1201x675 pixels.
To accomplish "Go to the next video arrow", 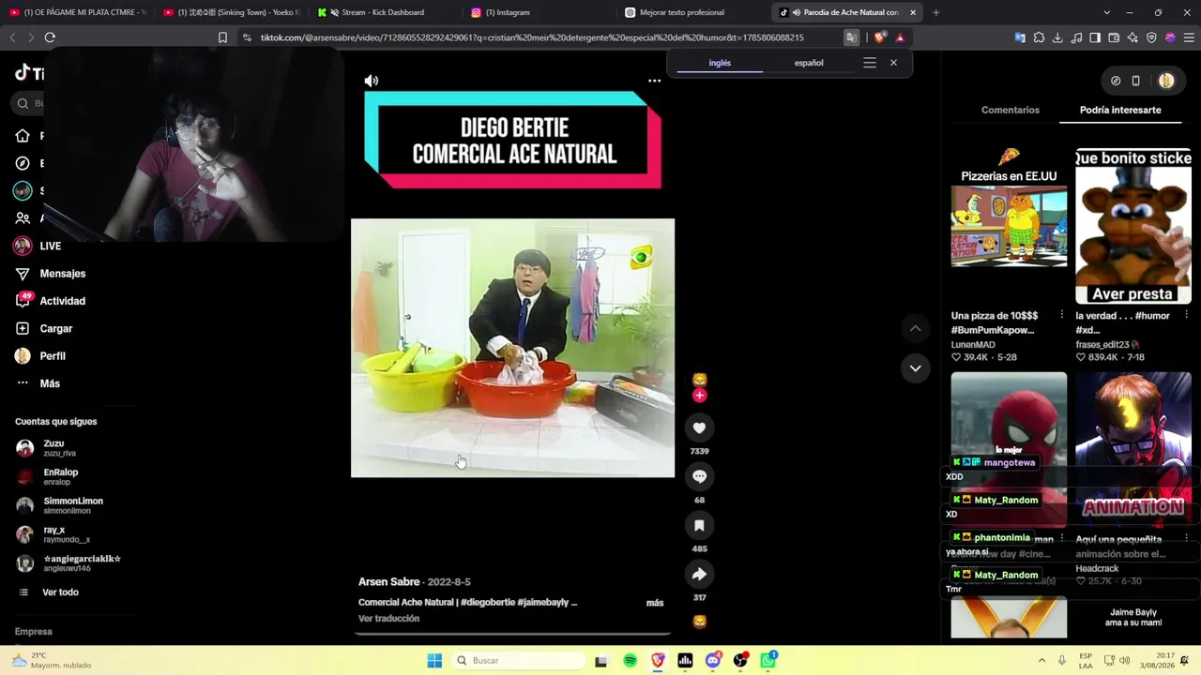I will 915,368.
